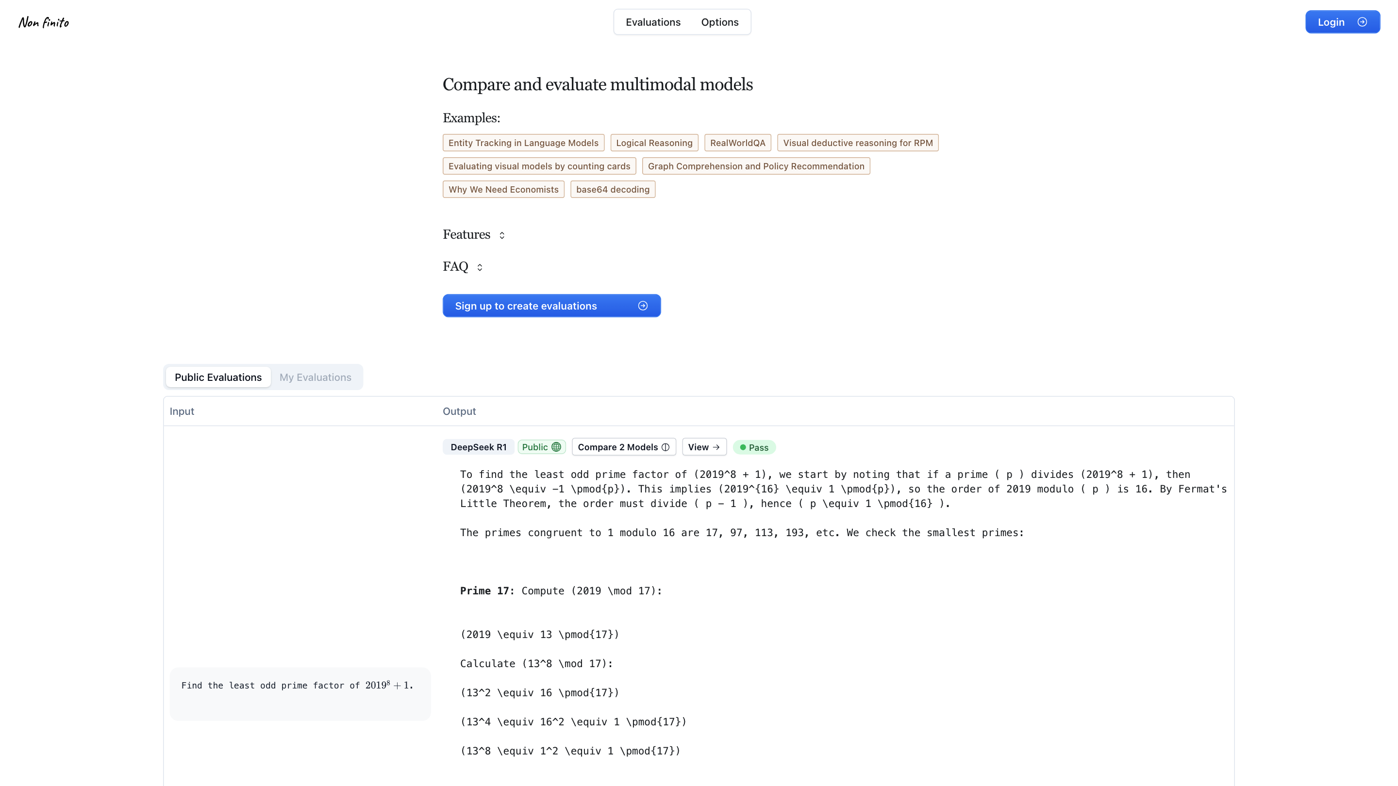This screenshot has height=786, width=1398.
Task: Open the Logical Reasoning example
Action: 654,142
